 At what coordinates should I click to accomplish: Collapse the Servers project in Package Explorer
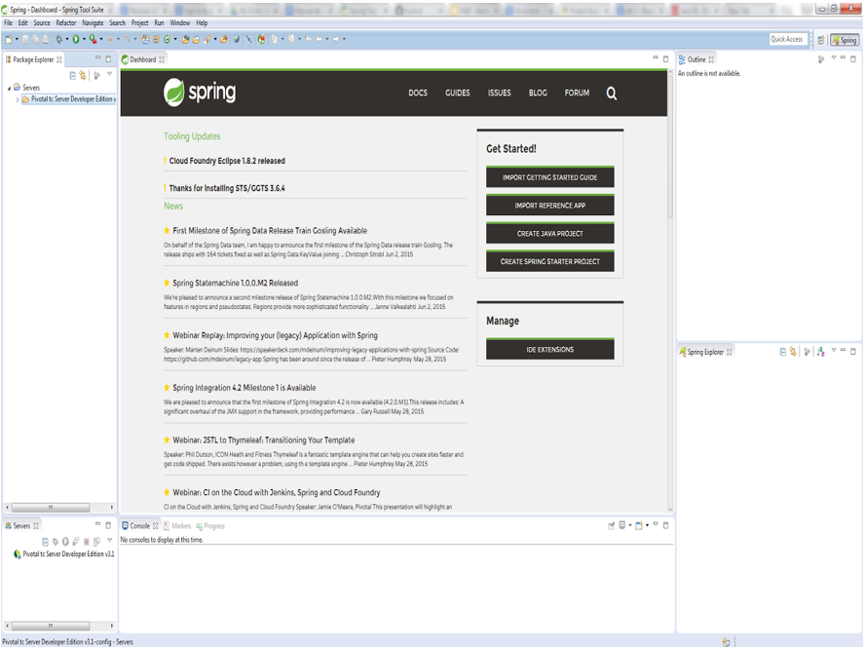point(10,88)
